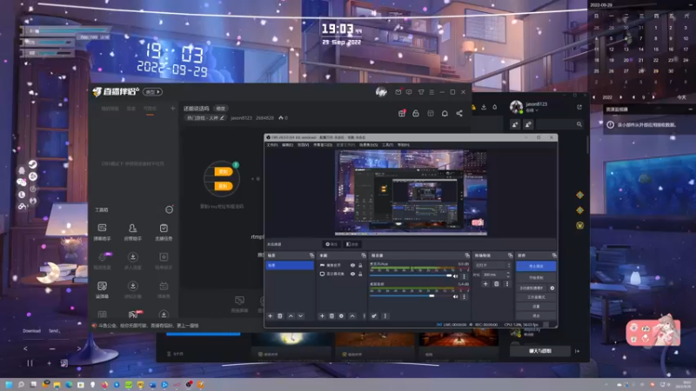Adjust the Desktop Audio volume slider

412,295
